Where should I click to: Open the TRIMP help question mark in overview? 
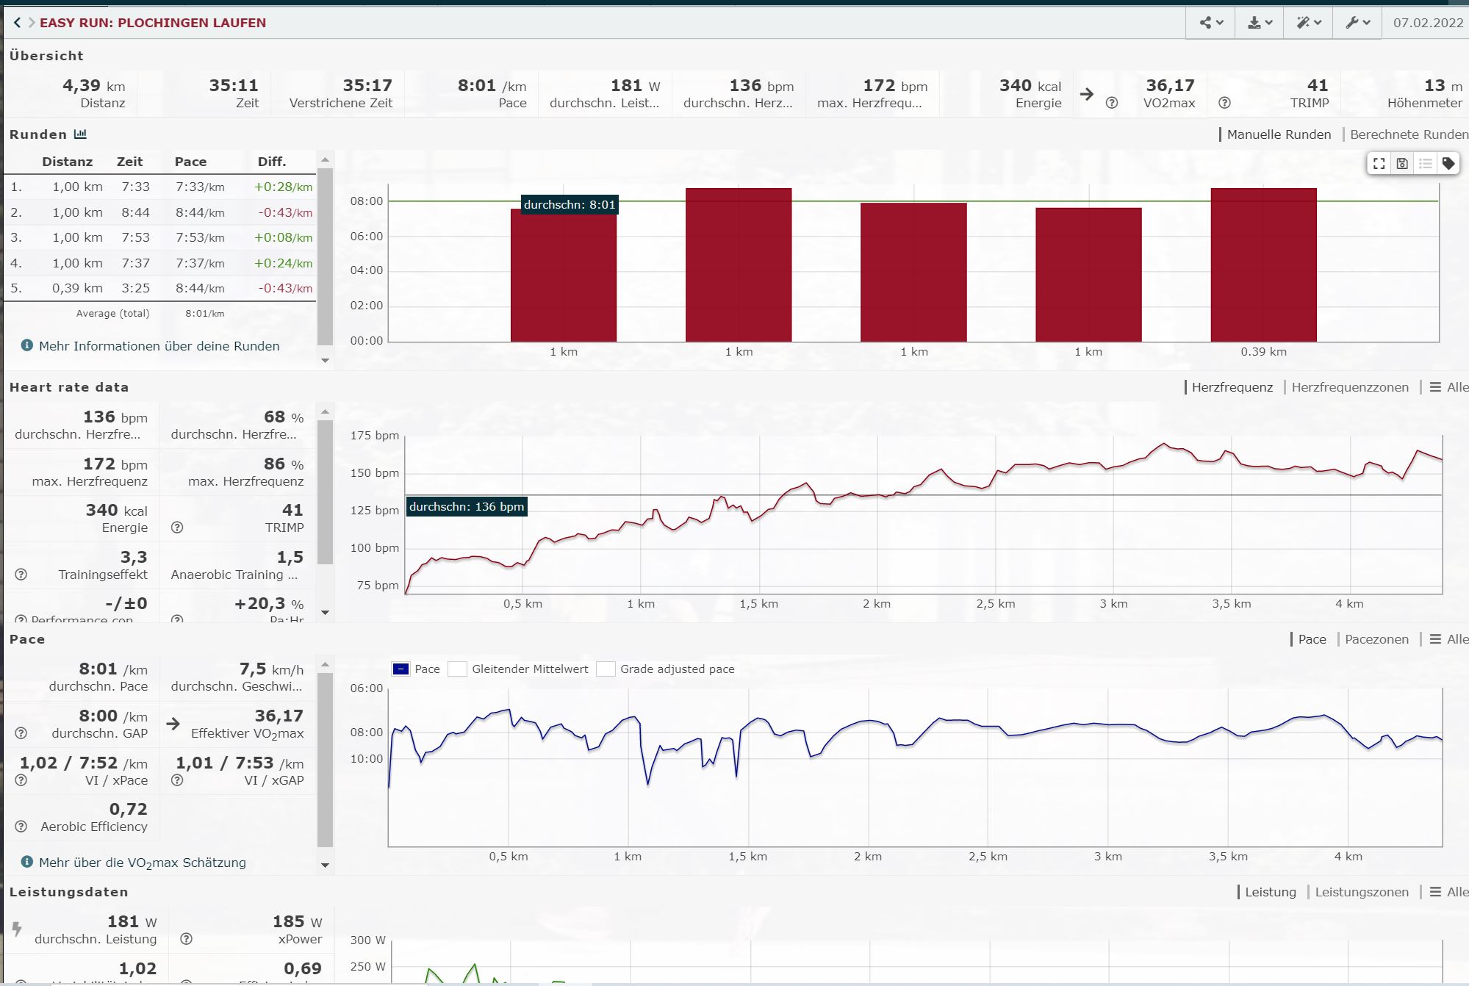1224,103
